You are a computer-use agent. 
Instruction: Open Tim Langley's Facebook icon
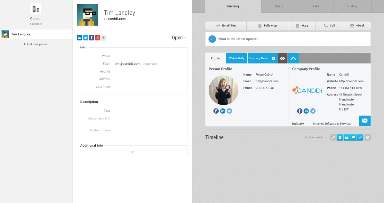(92, 38)
